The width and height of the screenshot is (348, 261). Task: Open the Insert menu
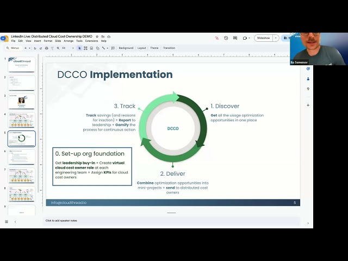[38, 41]
